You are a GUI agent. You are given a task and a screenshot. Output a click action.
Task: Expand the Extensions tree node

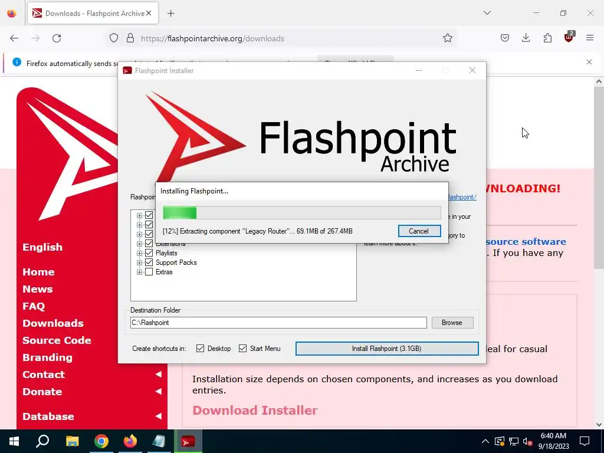139,244
